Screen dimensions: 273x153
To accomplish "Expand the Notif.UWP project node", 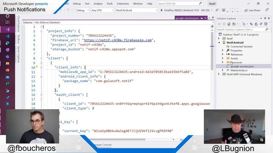I will (x=219, y=74).
